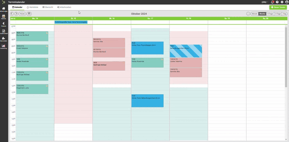The height and width of the screenshot is (142, 289).
Task: Open Wednesday 09:15 Brunner, Bernhard appointment
Action: [x=109, y=53]
